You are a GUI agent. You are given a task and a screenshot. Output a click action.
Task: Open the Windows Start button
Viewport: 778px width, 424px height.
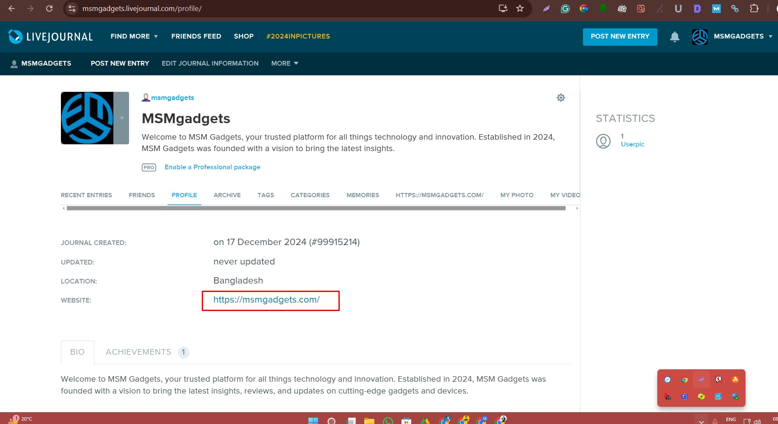pyautogui.click(x=313, y=421)
